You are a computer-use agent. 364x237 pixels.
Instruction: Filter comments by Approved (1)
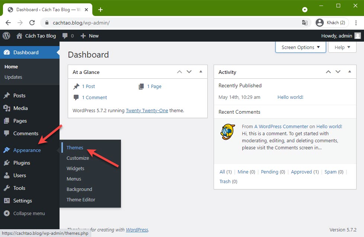(305, 172)
